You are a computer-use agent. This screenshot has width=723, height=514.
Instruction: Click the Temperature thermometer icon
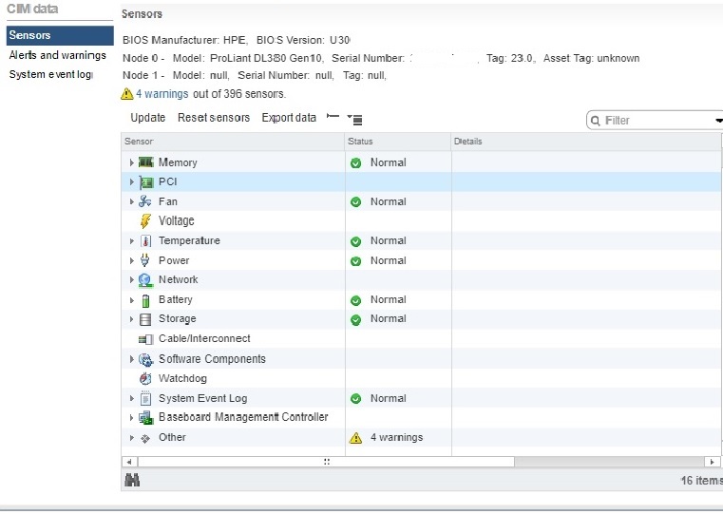(145, 241)
